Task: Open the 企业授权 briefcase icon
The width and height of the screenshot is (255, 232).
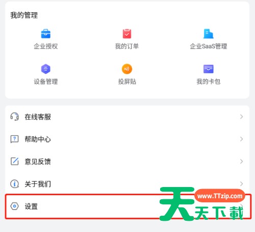Action: click(x=46, y=34)
